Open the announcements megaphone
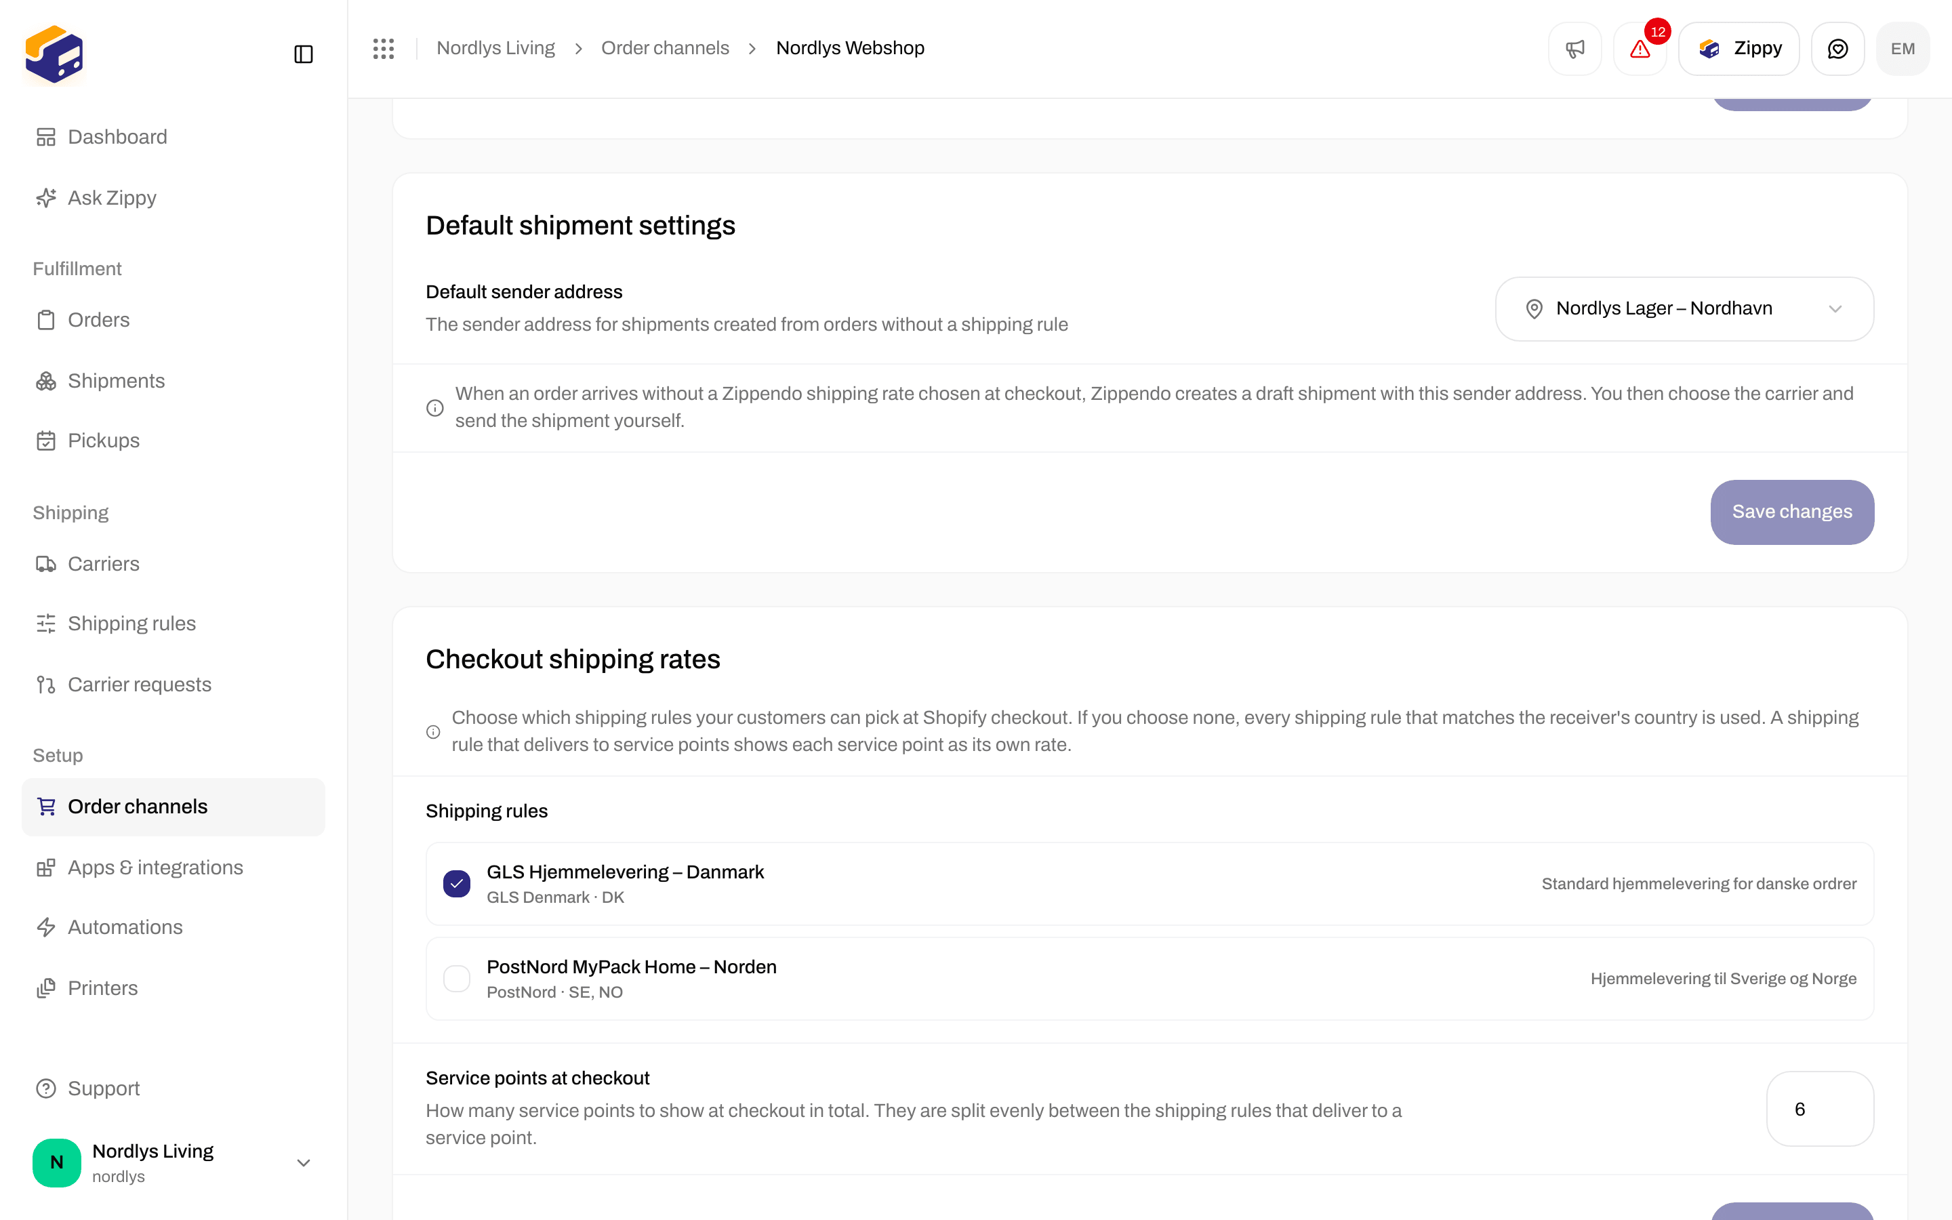 pos(1574,48)
